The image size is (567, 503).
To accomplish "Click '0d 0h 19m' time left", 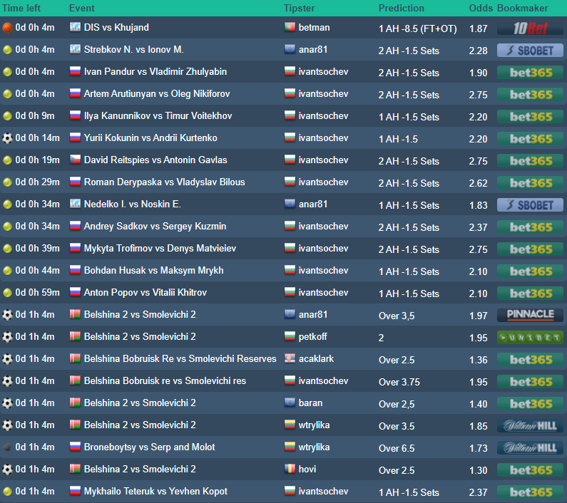I will pos(37,160).
